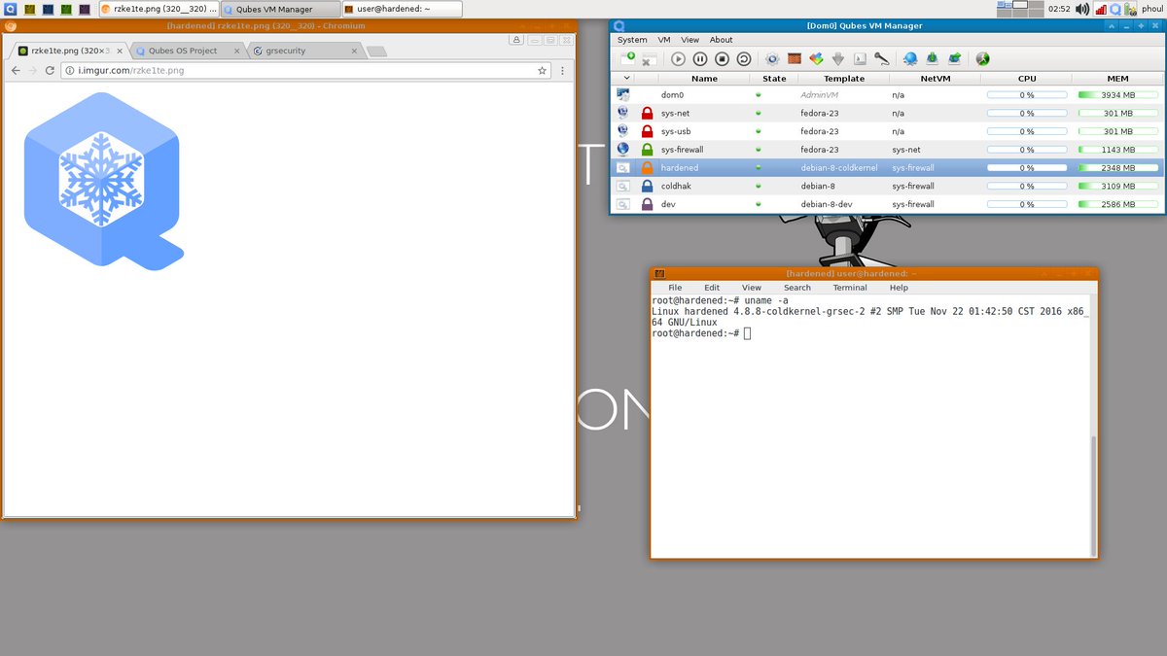1167x656 pixels.
Task: Open About menu in Qubes VM Manager
Action: (721, 40)
